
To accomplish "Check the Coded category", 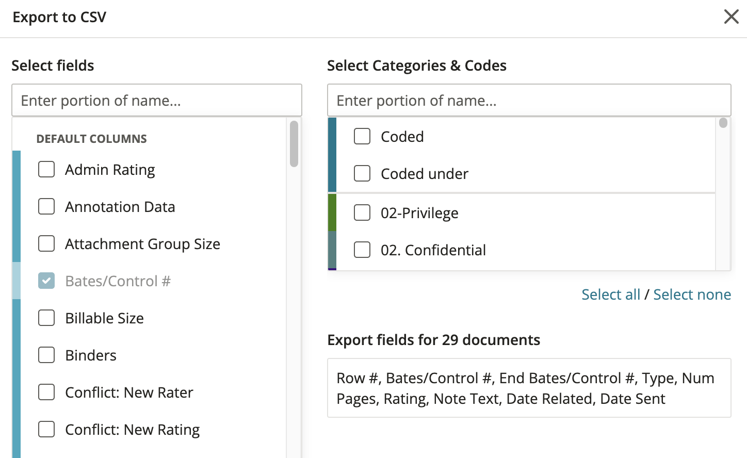I will tap(362, 136).
